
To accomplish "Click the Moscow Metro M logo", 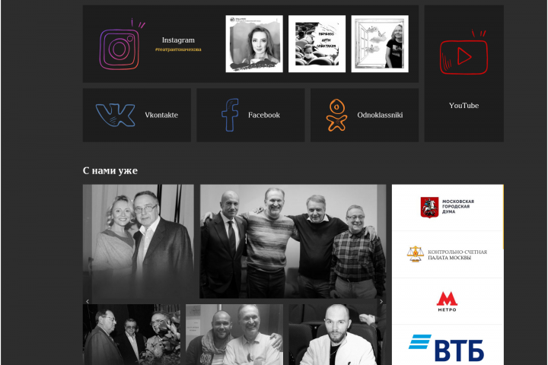I will coord(447,301).
